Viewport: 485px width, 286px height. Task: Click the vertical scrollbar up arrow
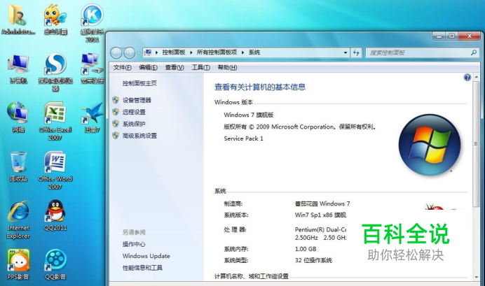tap(477, 77)
